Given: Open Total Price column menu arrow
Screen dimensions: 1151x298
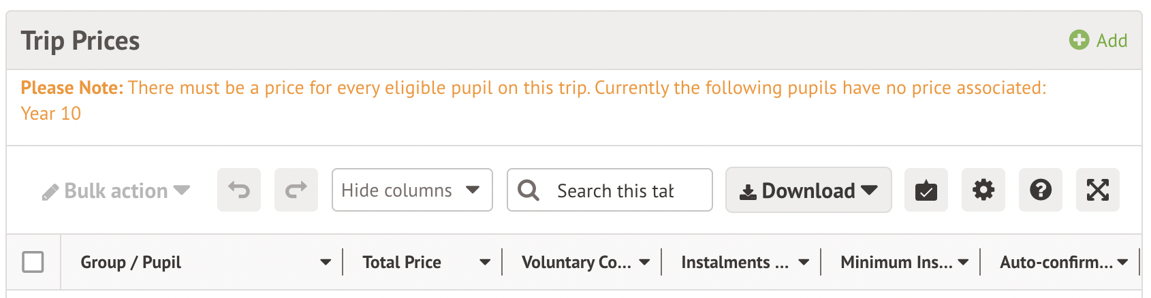Looking at the screenshot, I should click(485, 263).
